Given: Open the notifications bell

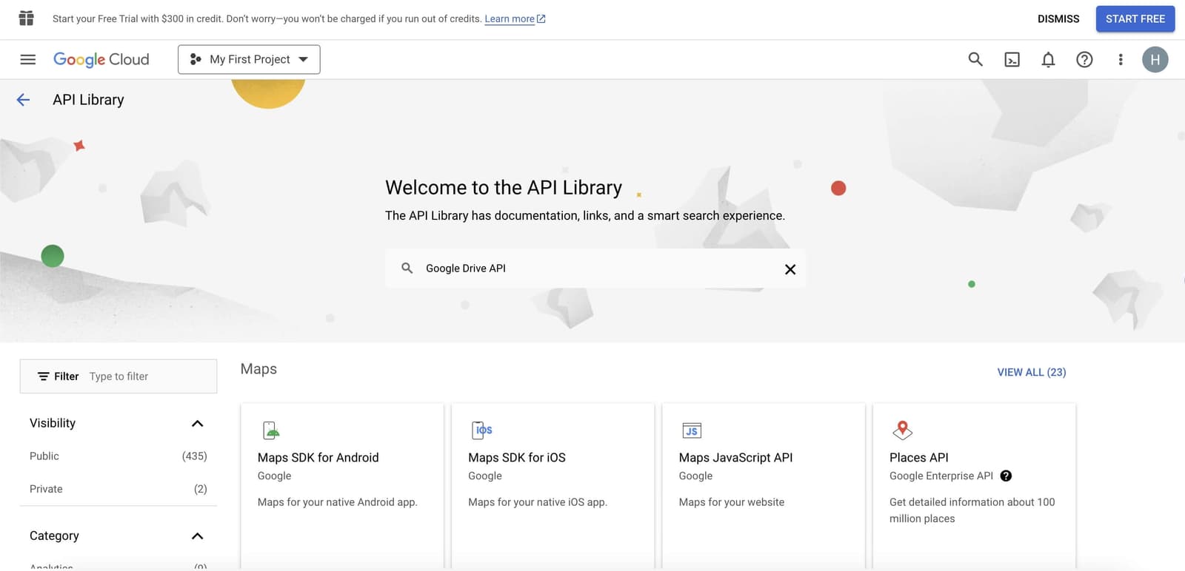Looking at the screenshot, I should tap(1048, 60).
